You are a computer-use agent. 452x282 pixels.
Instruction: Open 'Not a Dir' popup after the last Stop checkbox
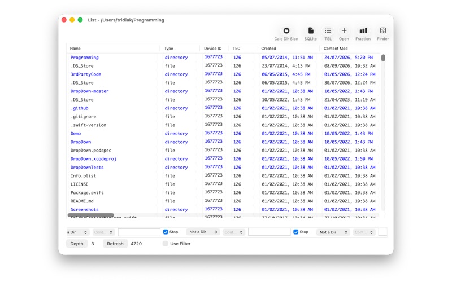coord(333,232)
